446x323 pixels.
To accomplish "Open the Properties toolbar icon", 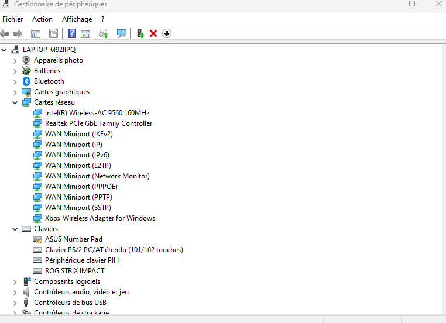I will point(53,33).
